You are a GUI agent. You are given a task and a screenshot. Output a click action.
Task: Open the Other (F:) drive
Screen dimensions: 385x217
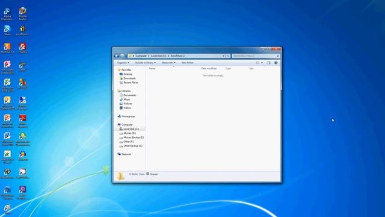pyautogui.click(x=126, y=142)
